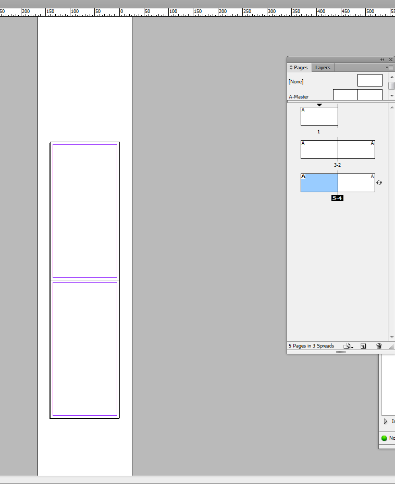Click the lower page on the document canvas
395x484 pixels.
click(x=85, y=349)
